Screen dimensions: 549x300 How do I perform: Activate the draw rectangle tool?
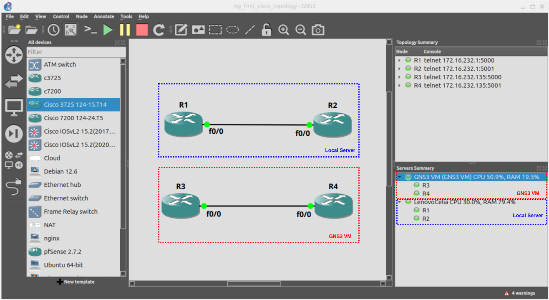(215, 30)
